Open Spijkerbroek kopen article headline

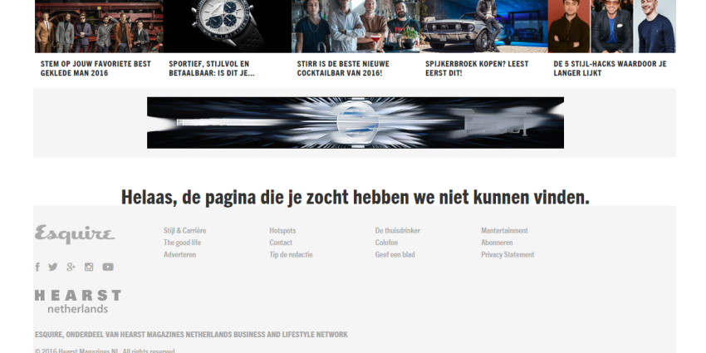coord(477,68)
